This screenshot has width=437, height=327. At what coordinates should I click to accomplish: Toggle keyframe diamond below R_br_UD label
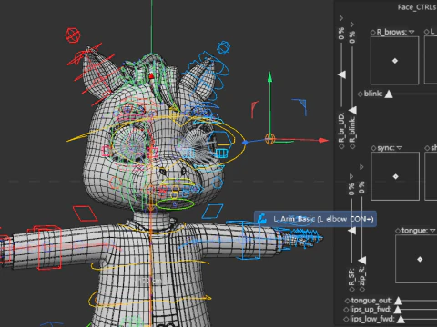(342, 146)
